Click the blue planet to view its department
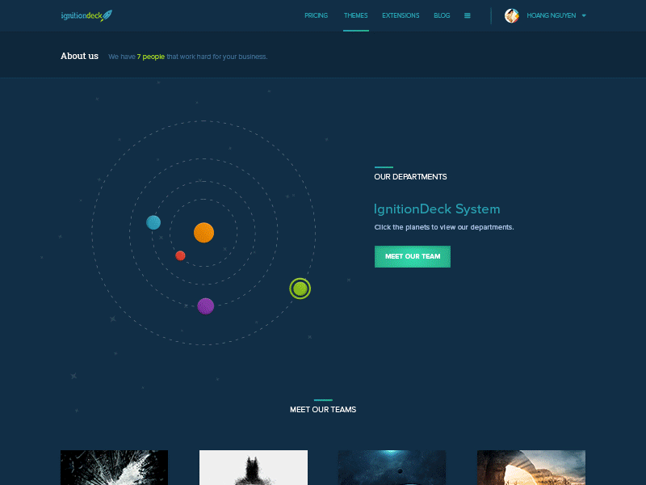Image resolution: width=646 pixels, height=485 pixels. [x=153, y=221]
